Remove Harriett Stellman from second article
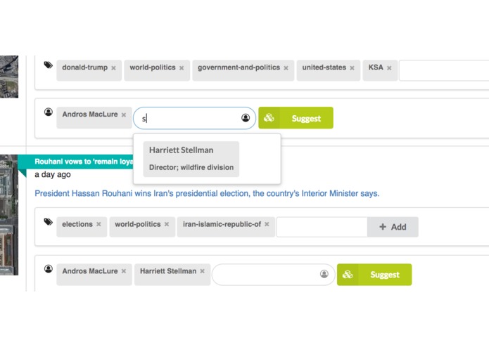This screenshot has height=347, width=489. tap(203, 271)
